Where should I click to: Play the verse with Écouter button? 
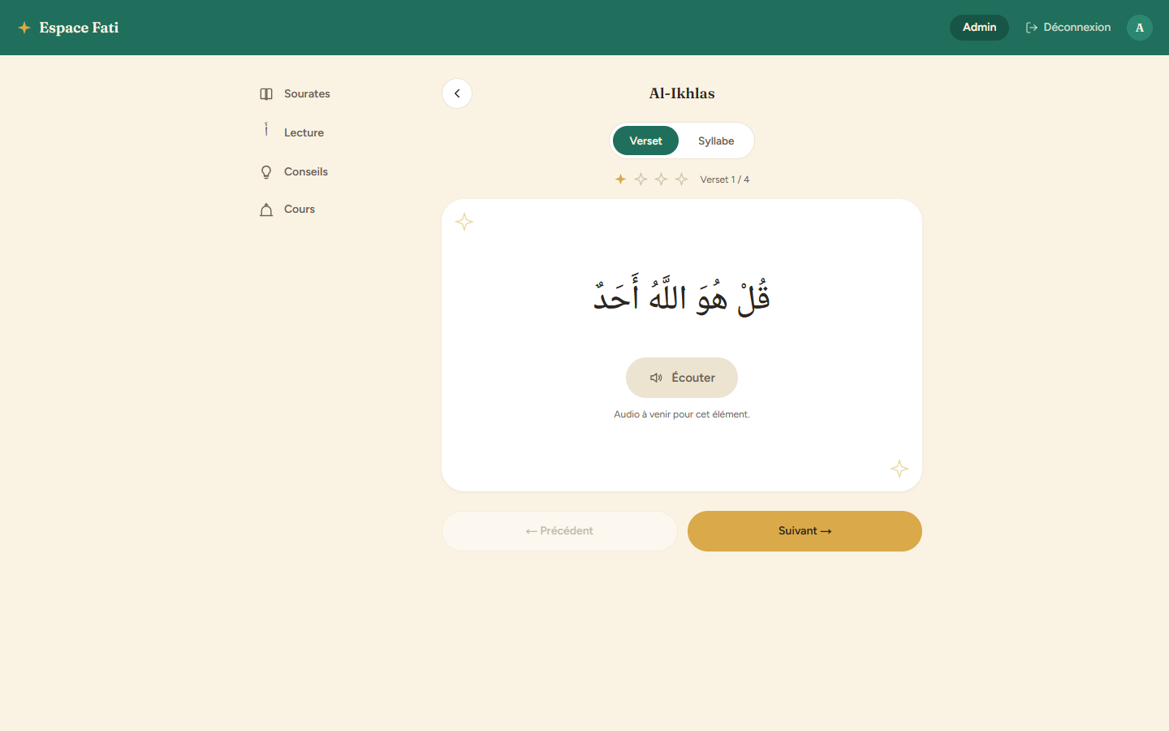682,378
